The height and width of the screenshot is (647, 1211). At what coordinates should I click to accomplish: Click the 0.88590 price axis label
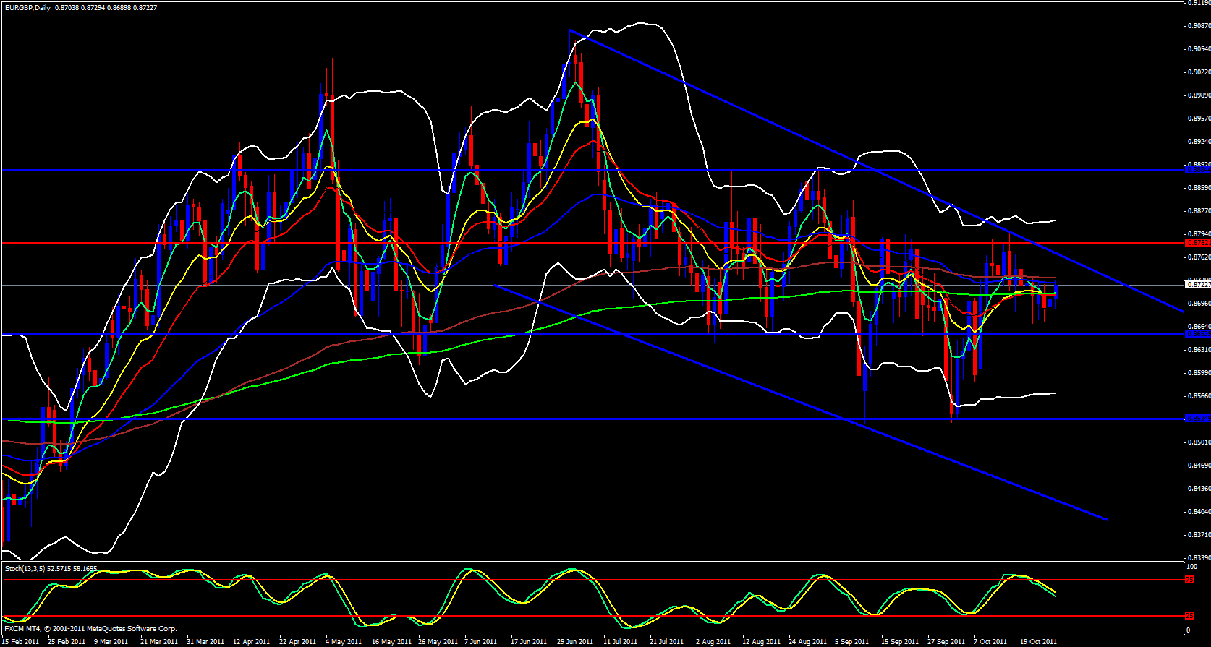(1199, 188)
